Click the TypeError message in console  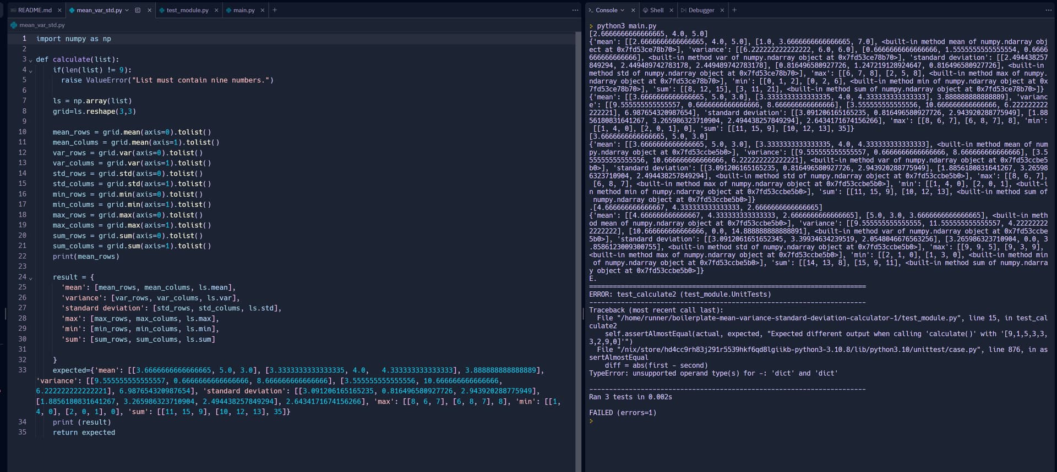click(713, 373)
